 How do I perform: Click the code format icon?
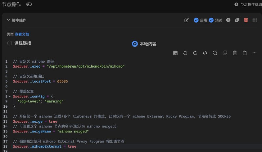(205, 53)
